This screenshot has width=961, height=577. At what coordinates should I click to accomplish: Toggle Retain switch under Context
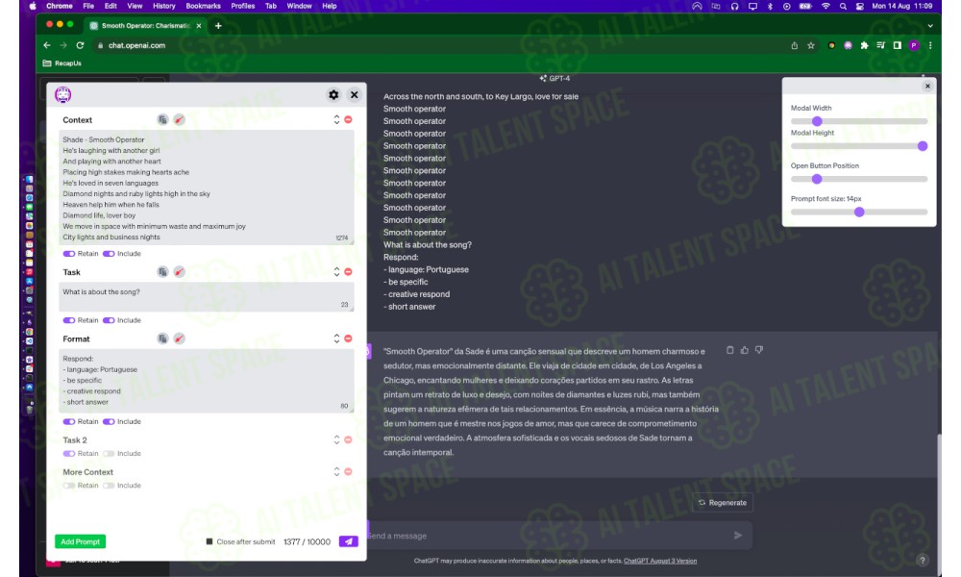(68, 253)
